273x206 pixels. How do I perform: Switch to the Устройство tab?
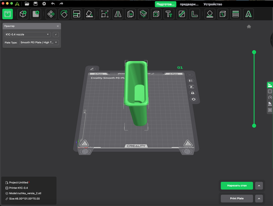tap(213, 4)
